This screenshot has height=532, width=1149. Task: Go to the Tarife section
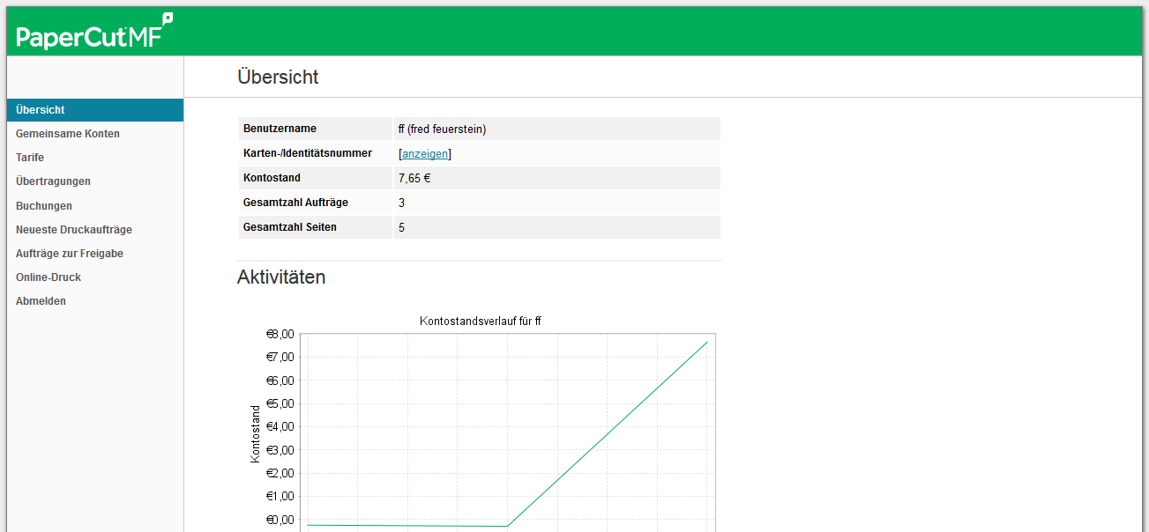pyautogui.click(x=30, y=158)
